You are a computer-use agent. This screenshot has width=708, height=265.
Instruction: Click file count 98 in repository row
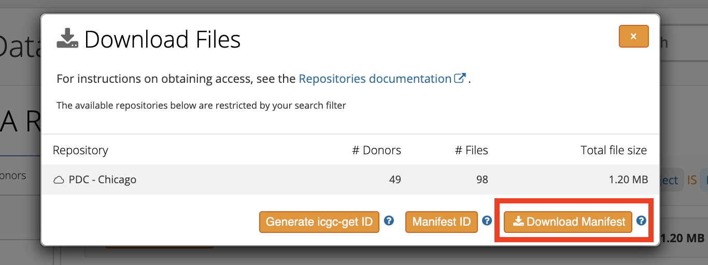point(482,180)
